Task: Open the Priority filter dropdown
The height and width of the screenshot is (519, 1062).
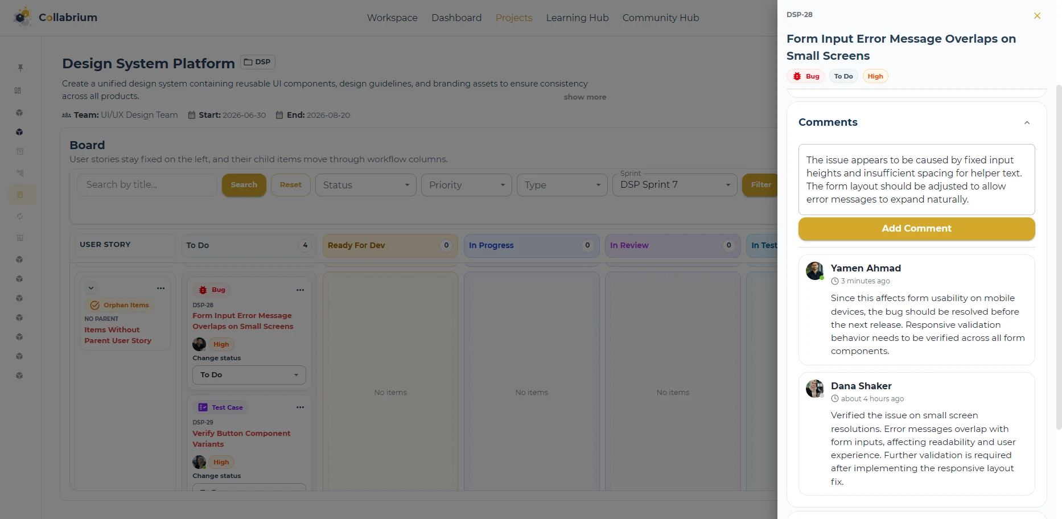Action: coord(467,185)
